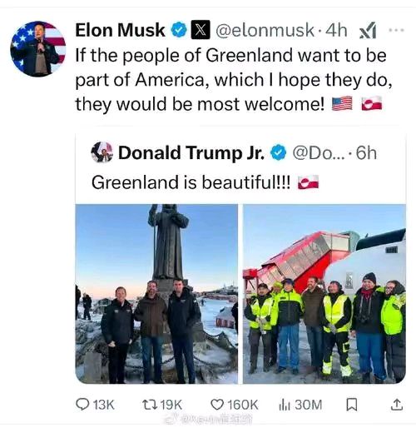Open the reply comments icon
The image size is (416, 428).
[x=82, y=405]
